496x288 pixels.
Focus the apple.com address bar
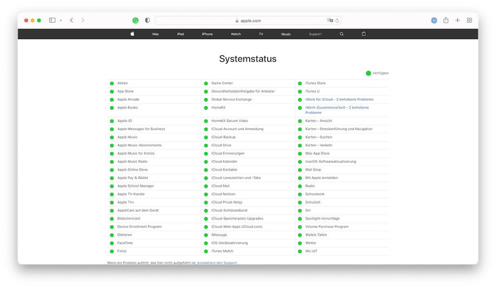pos(248,20)
